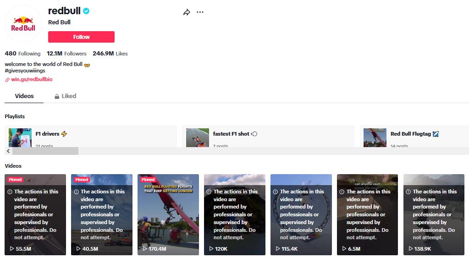Screen dimensions: 469x258
Task: Open the video with 6.5M views
Action: pos(367,214)
